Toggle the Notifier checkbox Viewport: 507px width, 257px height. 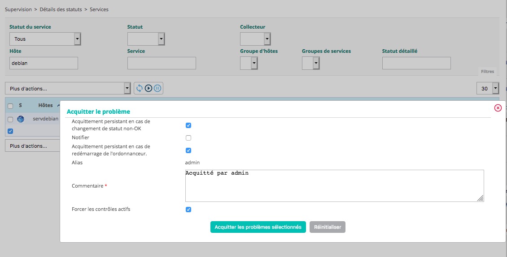188,138
